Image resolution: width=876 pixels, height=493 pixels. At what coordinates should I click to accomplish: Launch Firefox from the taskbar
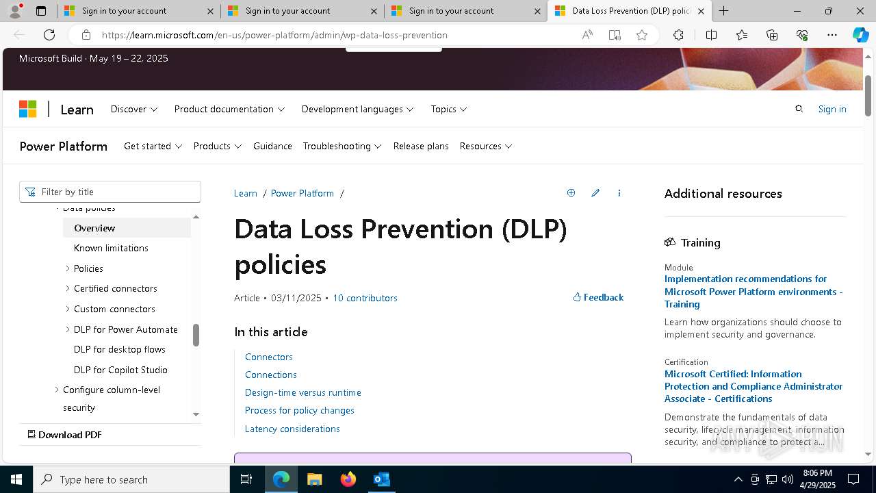point(348,479)
